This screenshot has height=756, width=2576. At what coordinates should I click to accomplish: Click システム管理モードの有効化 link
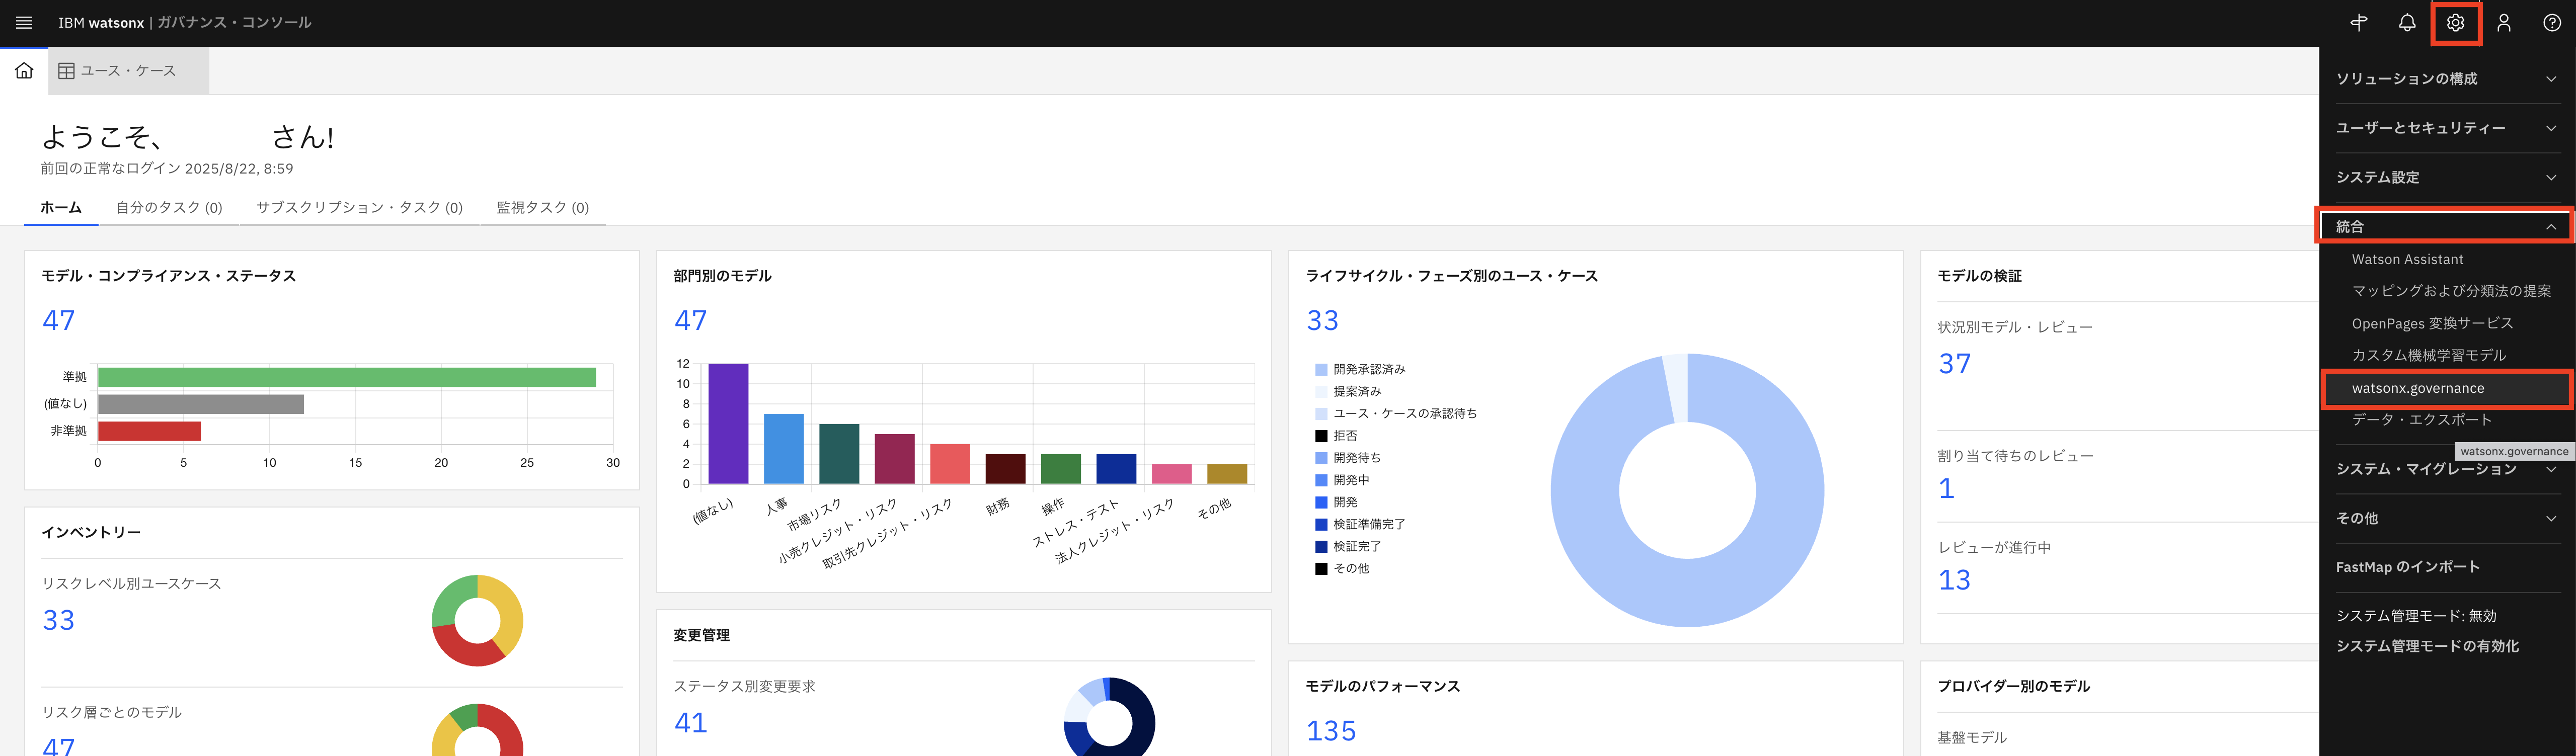2427,646
